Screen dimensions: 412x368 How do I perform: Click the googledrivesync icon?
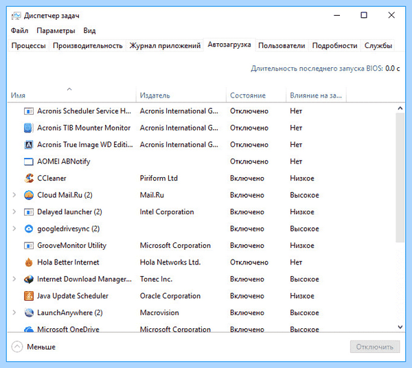coord(29,229)
